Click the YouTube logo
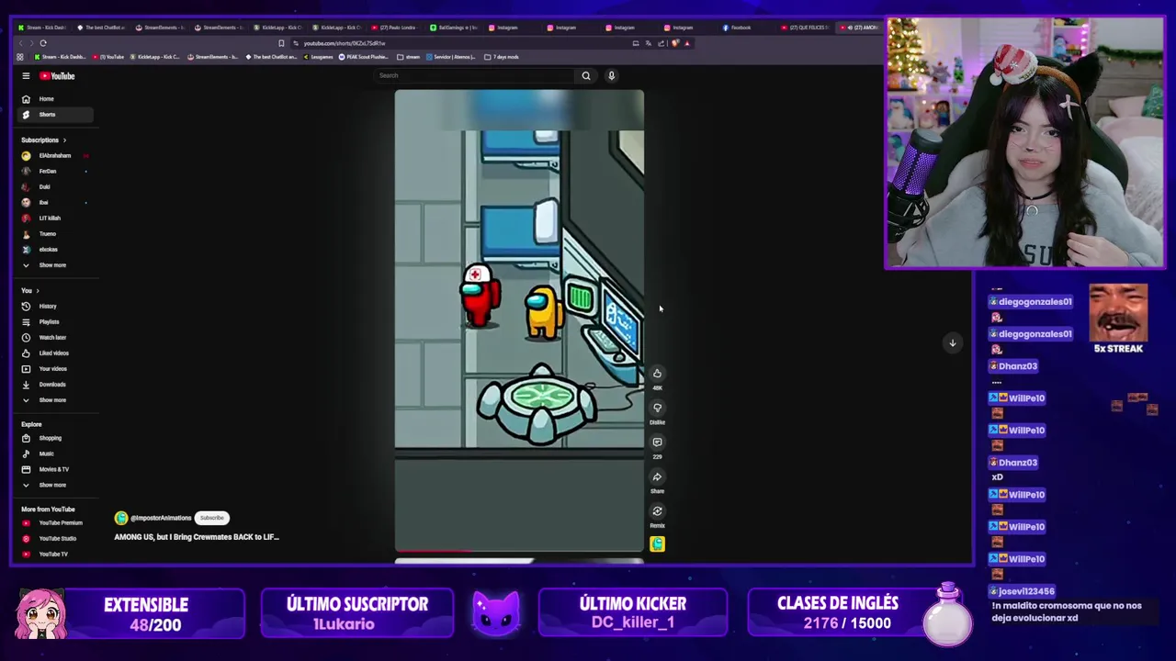The image size is (1176, 661). click(x=57, y=76)
